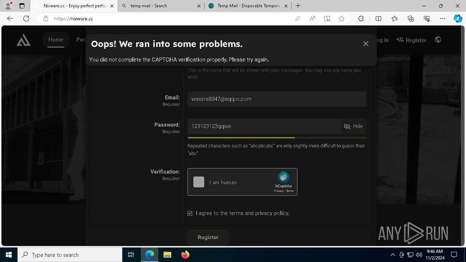The height and width of the screenshot is (262, 466).
Task: Click password strength meter bar
Action: pyautogui.click(x=277, y=138)
